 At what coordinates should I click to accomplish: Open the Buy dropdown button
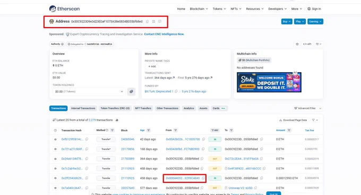287,21
